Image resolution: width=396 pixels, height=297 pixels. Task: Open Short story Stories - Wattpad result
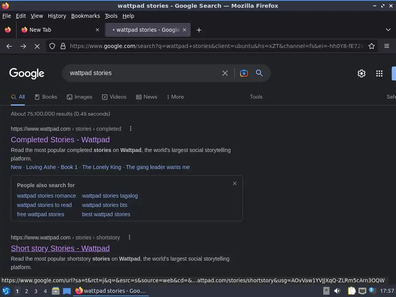(x=60, y=248)
